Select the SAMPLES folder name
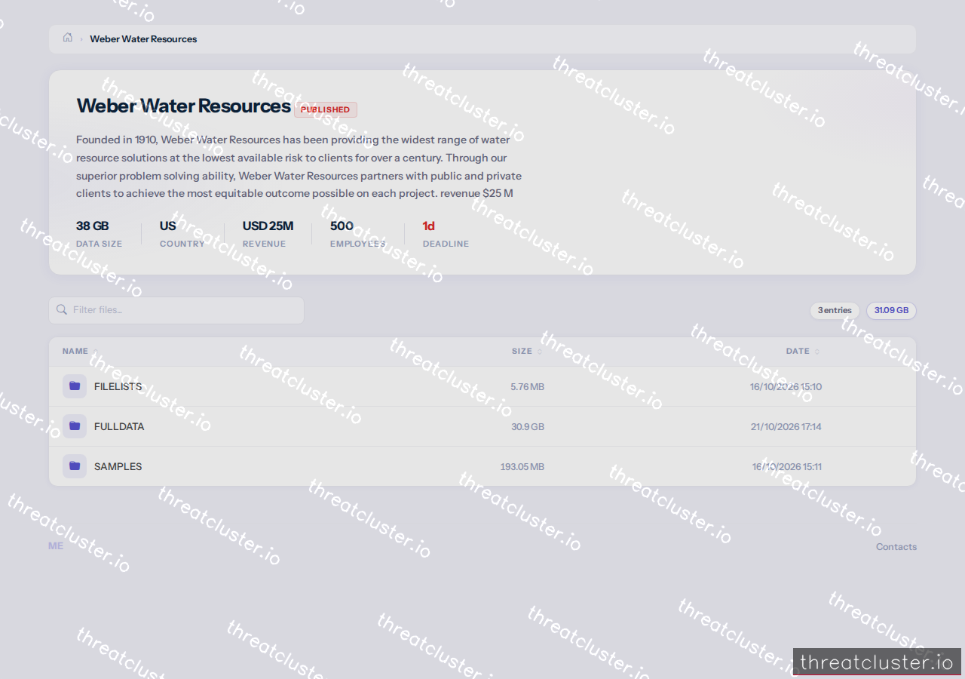 pyautogui.click(x=118, y=466)
